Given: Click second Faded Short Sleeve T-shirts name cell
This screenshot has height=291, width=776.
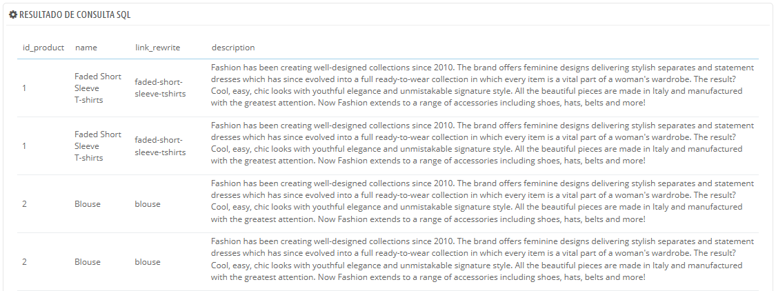Looking at the screenshot, I should 98,146.
